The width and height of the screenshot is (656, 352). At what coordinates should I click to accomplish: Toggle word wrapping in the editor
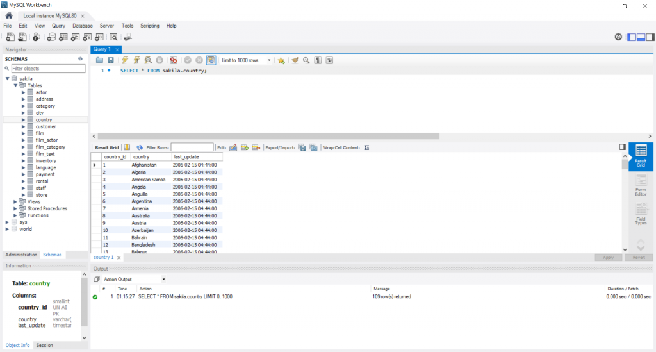330,60
